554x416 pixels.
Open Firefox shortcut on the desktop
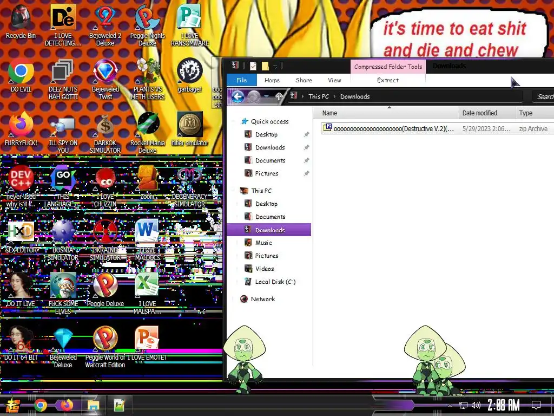[21, 129]
